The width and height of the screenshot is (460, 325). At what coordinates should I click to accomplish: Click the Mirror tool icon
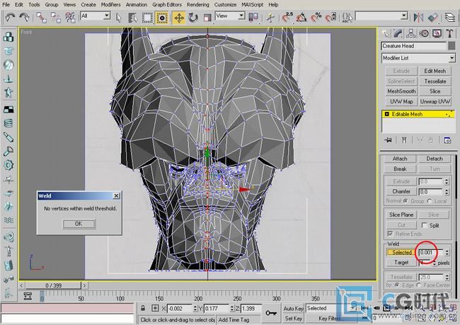418,18
